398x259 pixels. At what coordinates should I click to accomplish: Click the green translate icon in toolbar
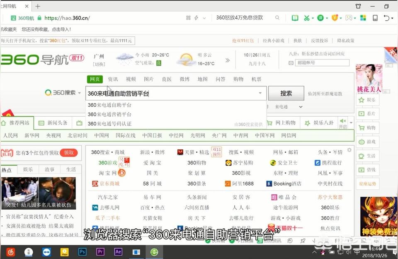(x=320, y=18)
